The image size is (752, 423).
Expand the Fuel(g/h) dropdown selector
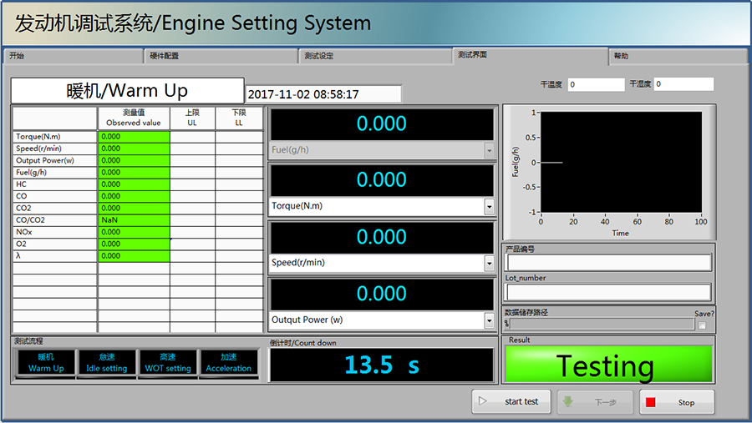pos(489,150)
